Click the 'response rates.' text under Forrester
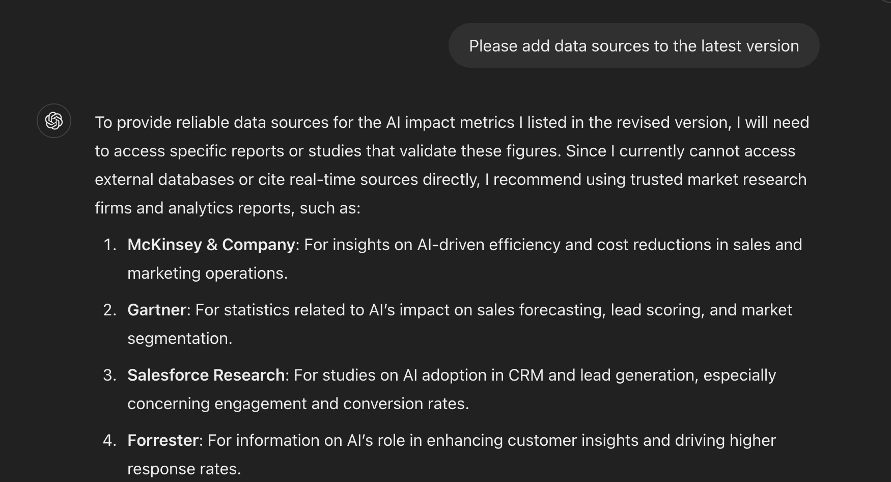 click(184, 469)
